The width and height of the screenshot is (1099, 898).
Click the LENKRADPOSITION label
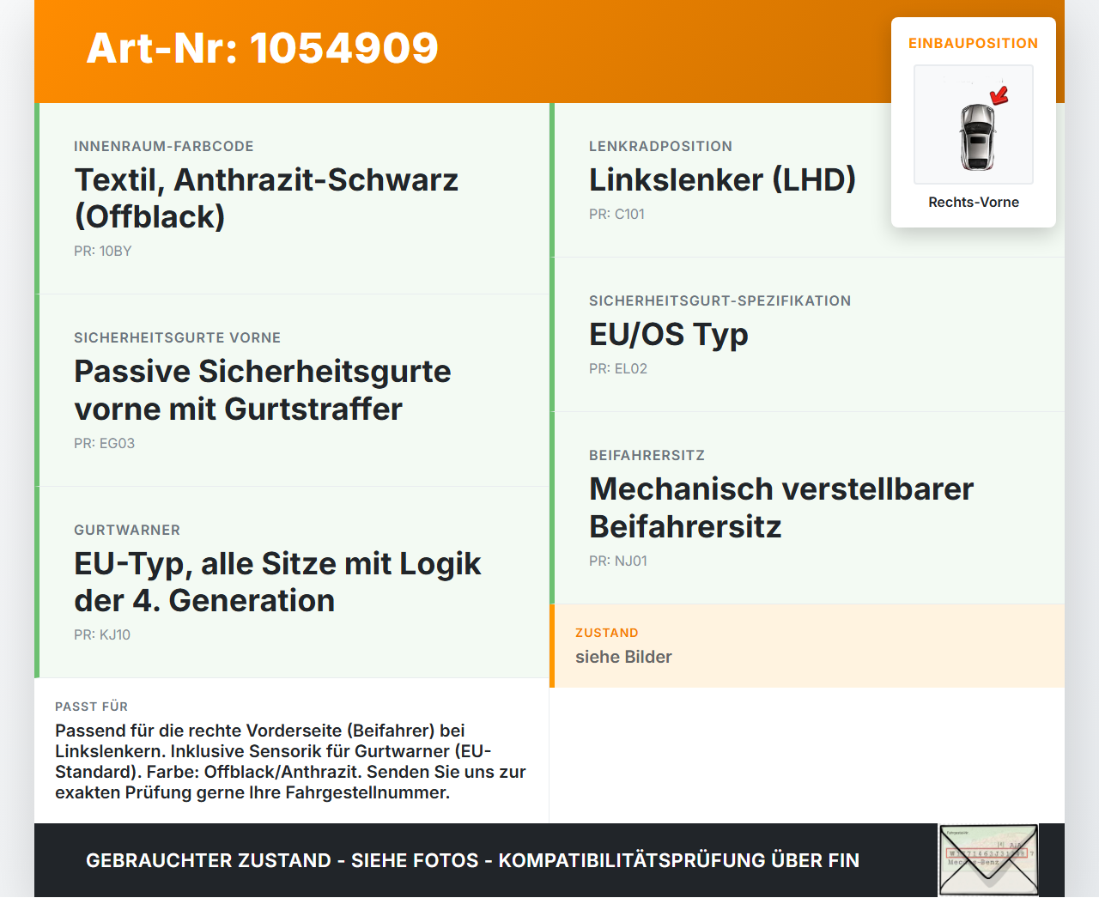tap(661, 146)
